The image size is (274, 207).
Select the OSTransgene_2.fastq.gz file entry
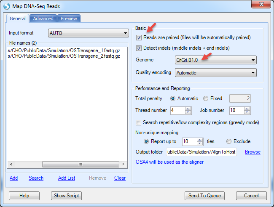pyautogui.click(x=64, y=56)
